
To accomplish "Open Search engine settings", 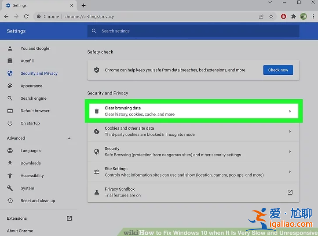I will (33, 98).
